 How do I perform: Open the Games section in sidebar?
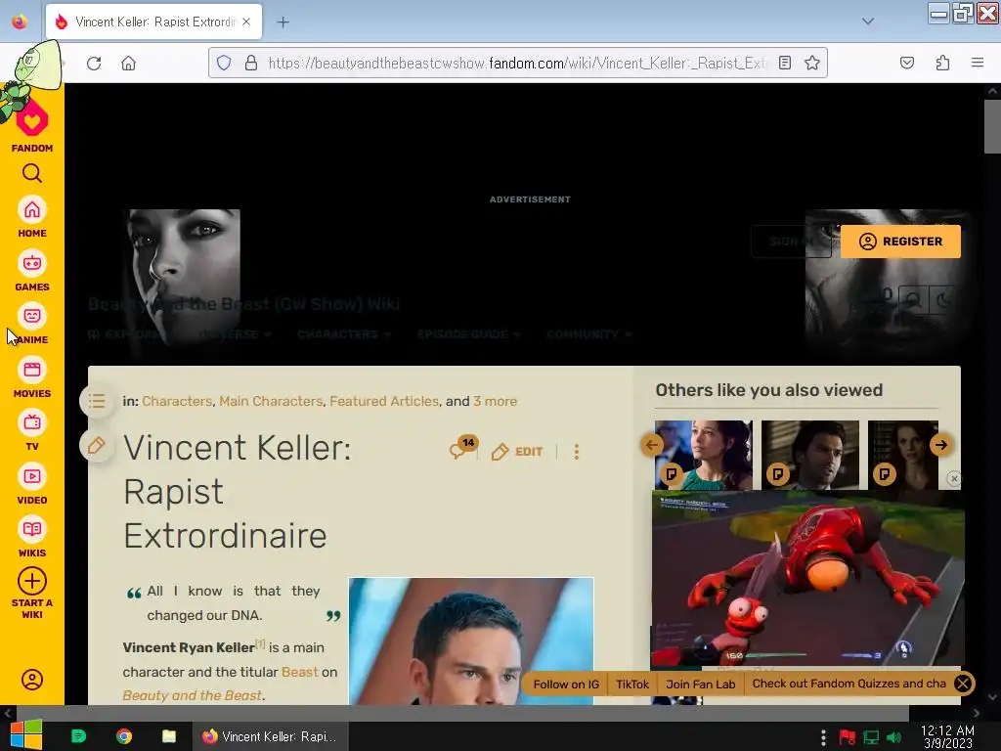[32, 272]
